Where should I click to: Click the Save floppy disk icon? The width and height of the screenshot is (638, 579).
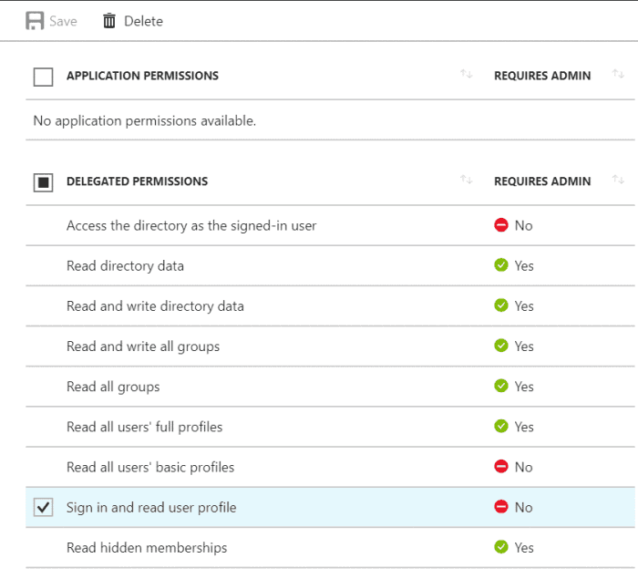[x=35, y=20]
